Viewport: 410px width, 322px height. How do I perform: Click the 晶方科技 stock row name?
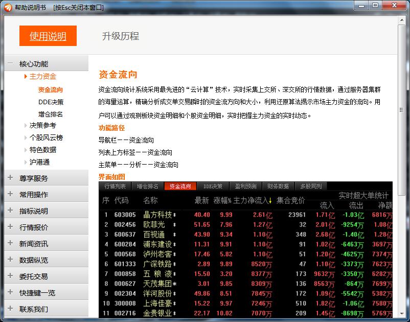point(157,215)
